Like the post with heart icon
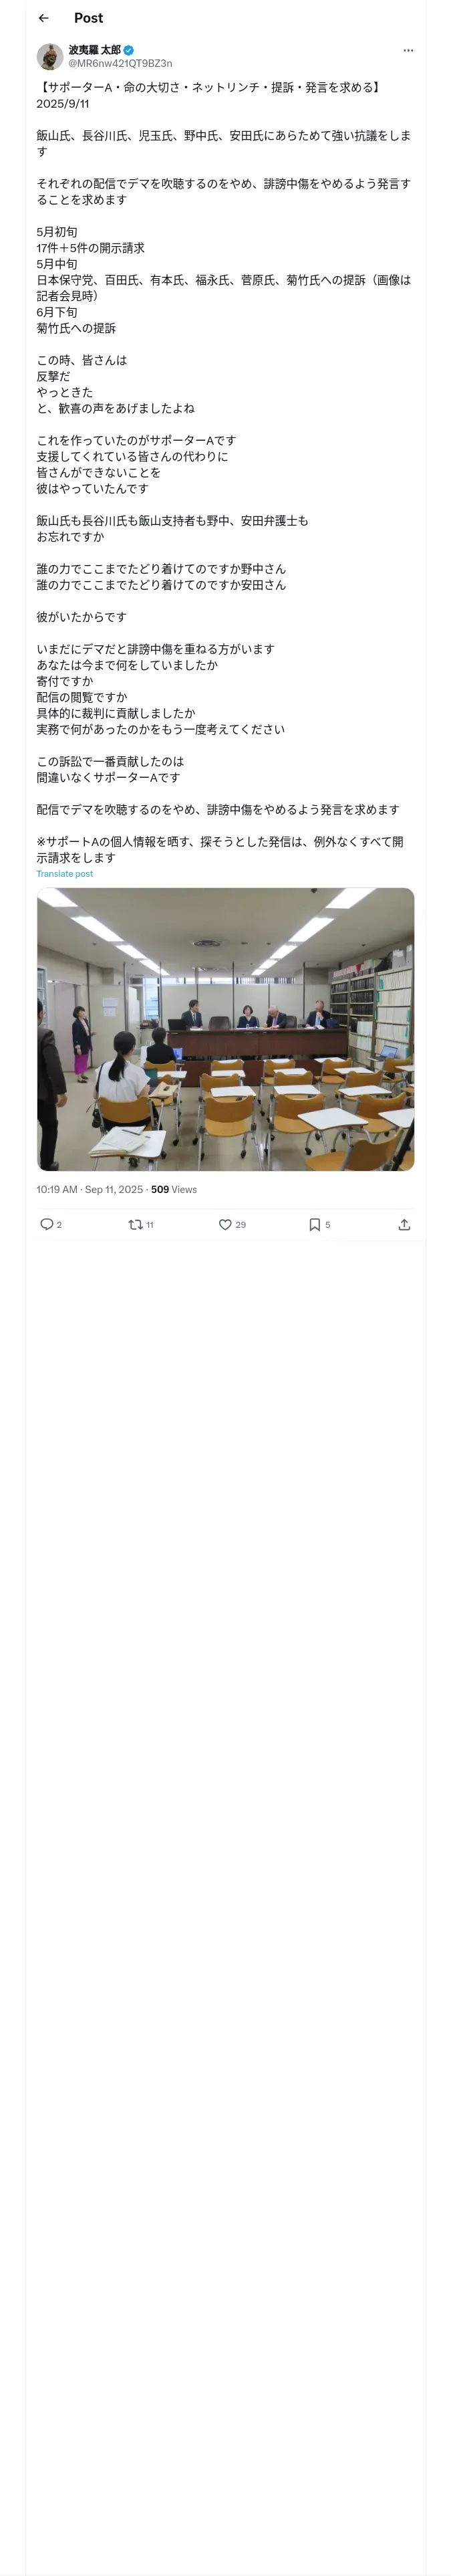 click(225, 1224)
